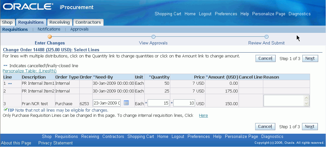Click the Cancel Line column header
326x147 pixels.
(x=251, y=77)
